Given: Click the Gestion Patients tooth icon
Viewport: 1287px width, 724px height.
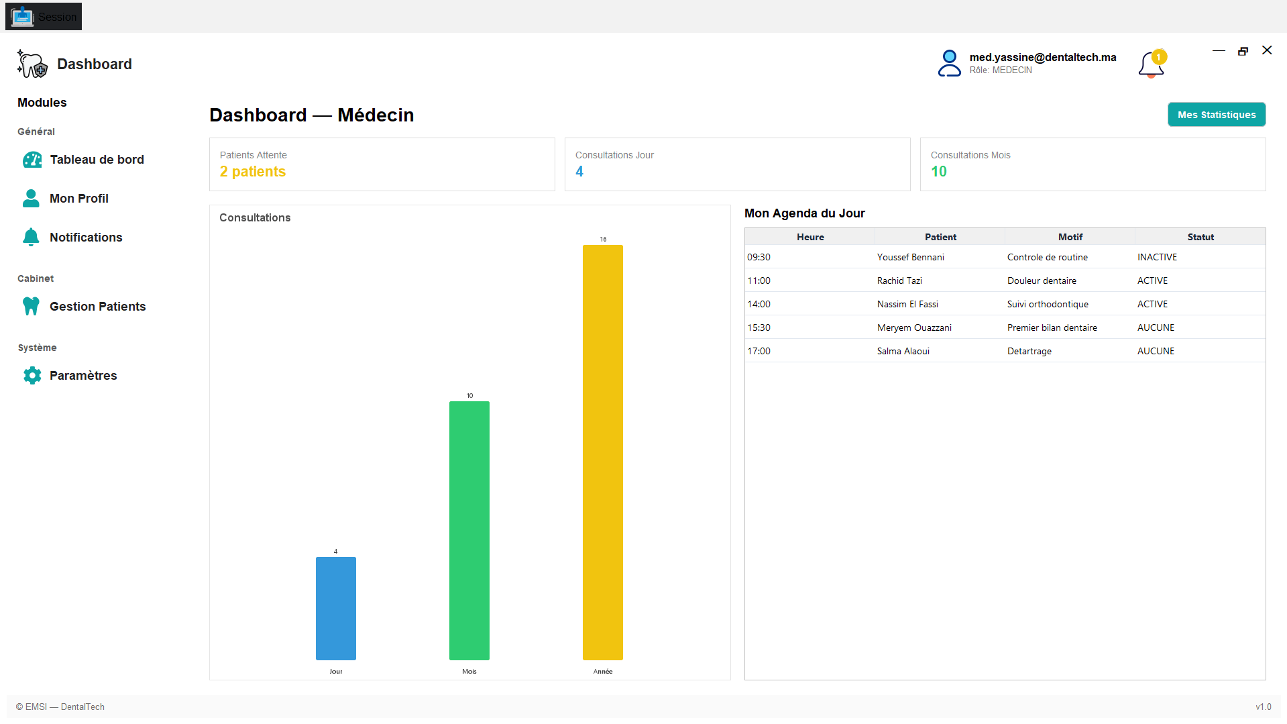Looking at the screenshot, I should pyautogui.click(x=31, y=307).
